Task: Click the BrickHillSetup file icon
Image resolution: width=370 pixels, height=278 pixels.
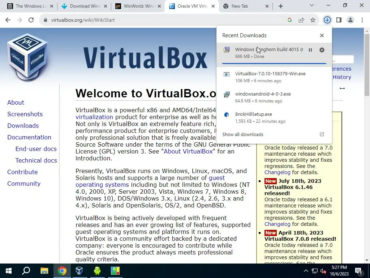Action: tap(227, 115)
